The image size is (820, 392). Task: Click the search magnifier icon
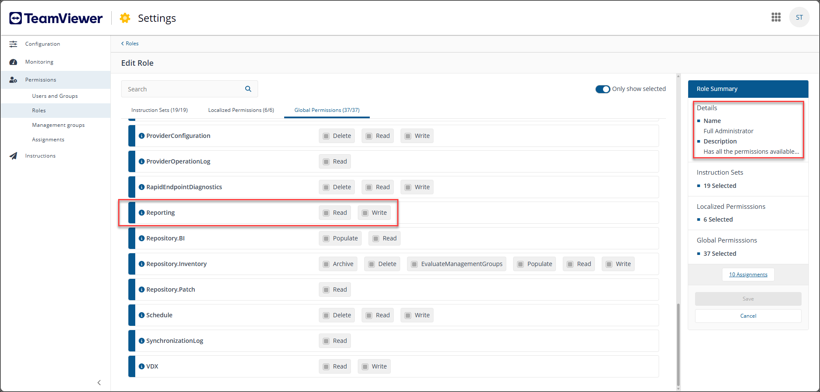tap(248, 89)
